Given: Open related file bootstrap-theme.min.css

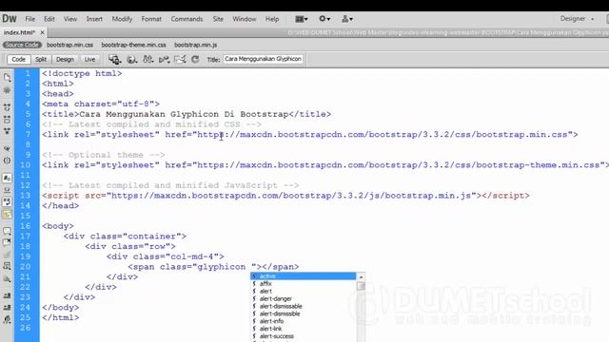Looking at the screenshot, I should 133,45.
